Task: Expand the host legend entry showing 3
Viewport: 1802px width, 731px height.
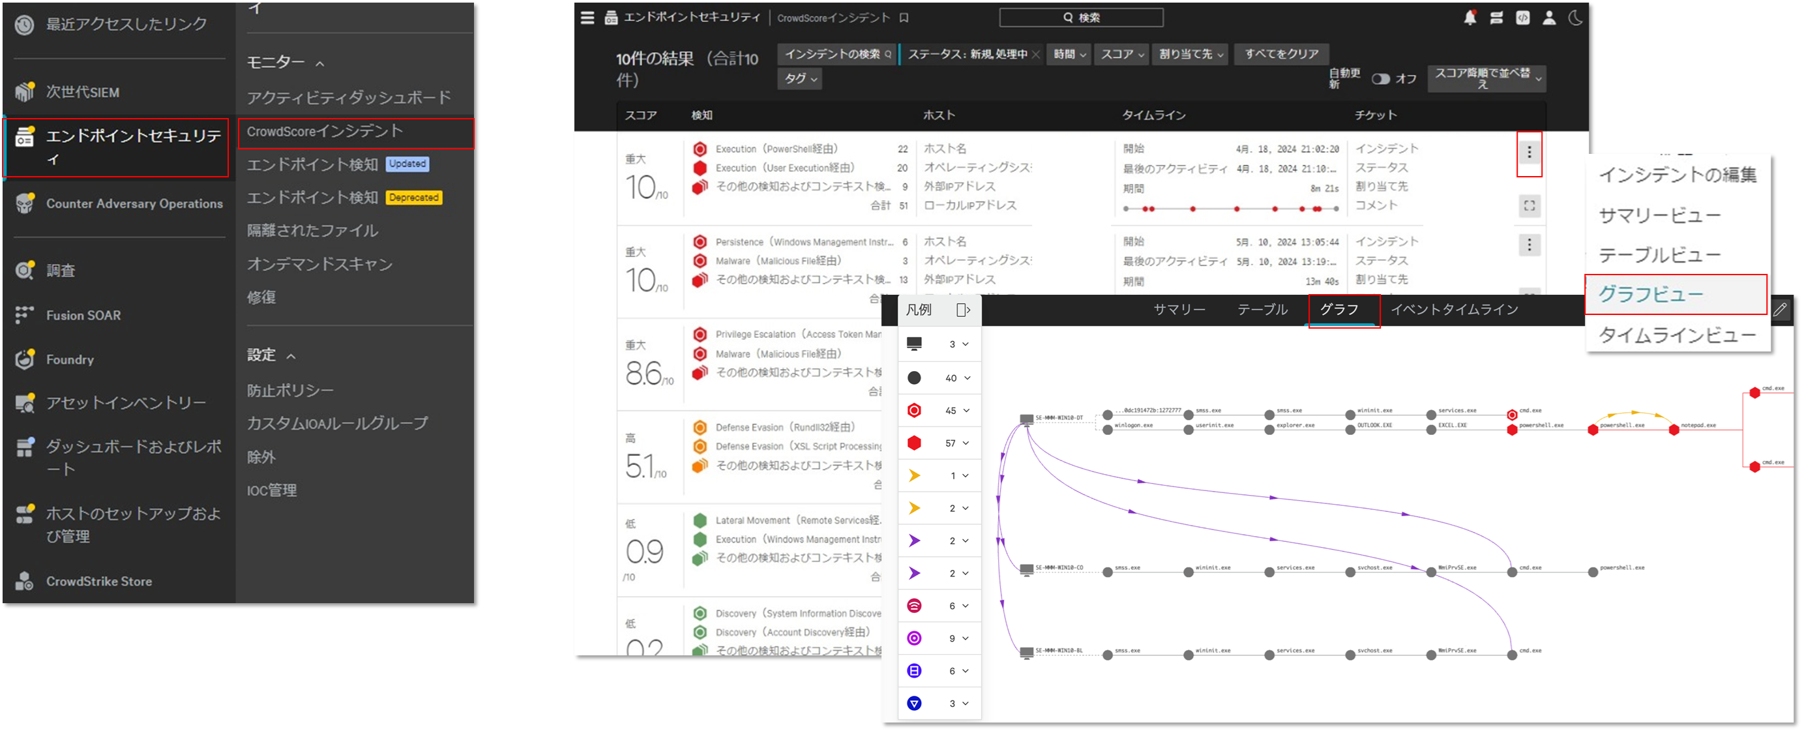Action: [x=966, y=344]
